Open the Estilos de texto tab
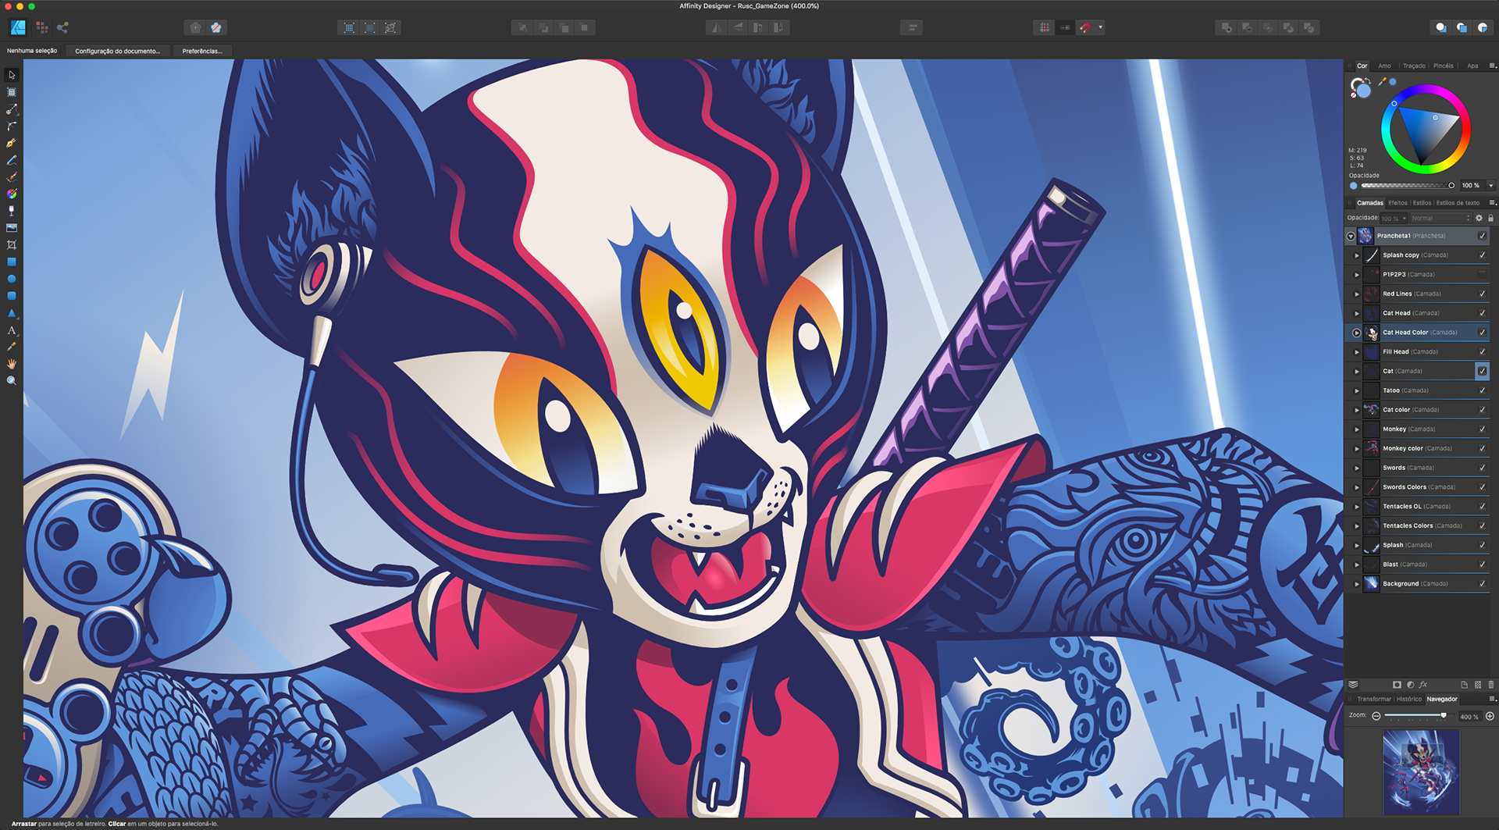Image resolution: width=1499 pixels, height=830 pixels. (1458, 203)
